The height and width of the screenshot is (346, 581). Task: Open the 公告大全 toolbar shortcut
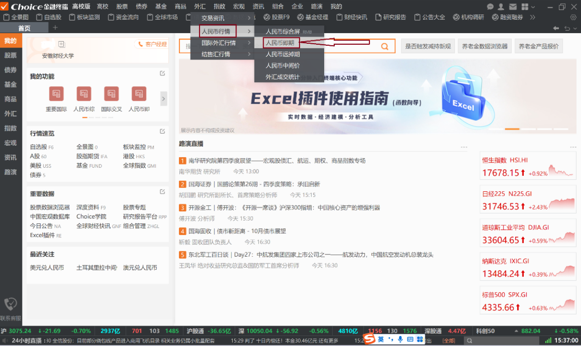429,17
